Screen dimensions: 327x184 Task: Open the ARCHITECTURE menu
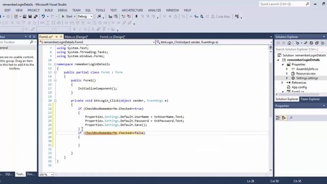(x=132, y=10)
